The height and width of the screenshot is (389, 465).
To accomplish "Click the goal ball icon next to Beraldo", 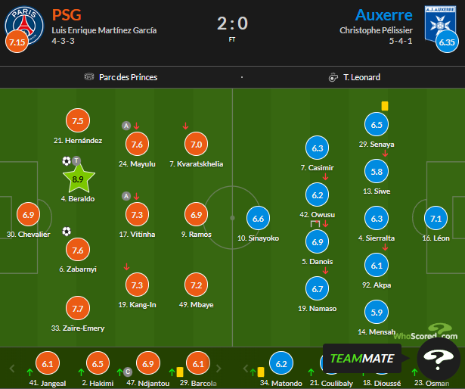I will (x=67, y=161).
